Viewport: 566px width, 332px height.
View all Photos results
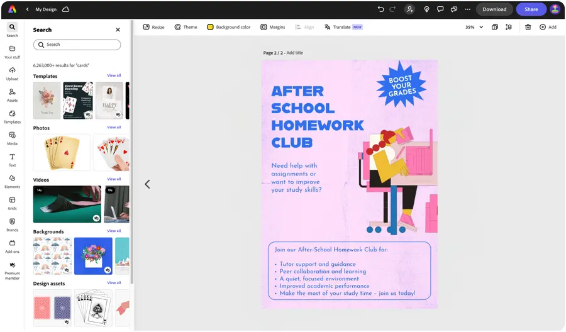(114, 128)
